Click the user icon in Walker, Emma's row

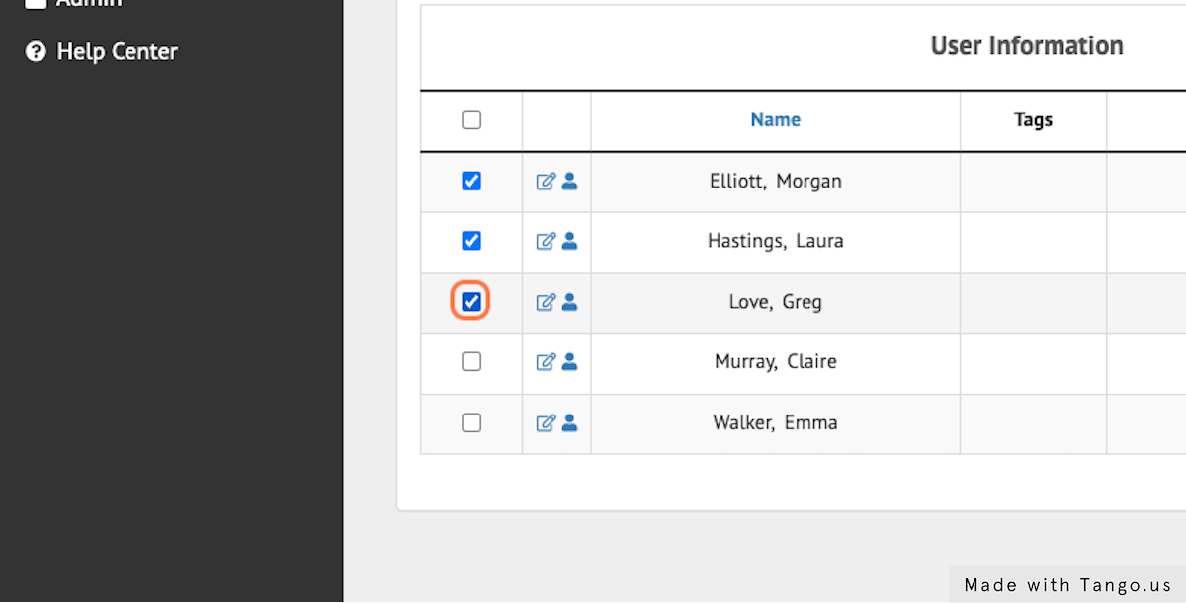click(x=569, y=423)
